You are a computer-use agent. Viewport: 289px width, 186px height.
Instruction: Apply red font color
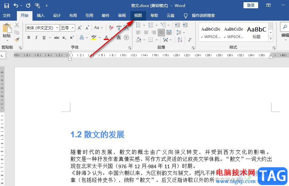[106, 38]
